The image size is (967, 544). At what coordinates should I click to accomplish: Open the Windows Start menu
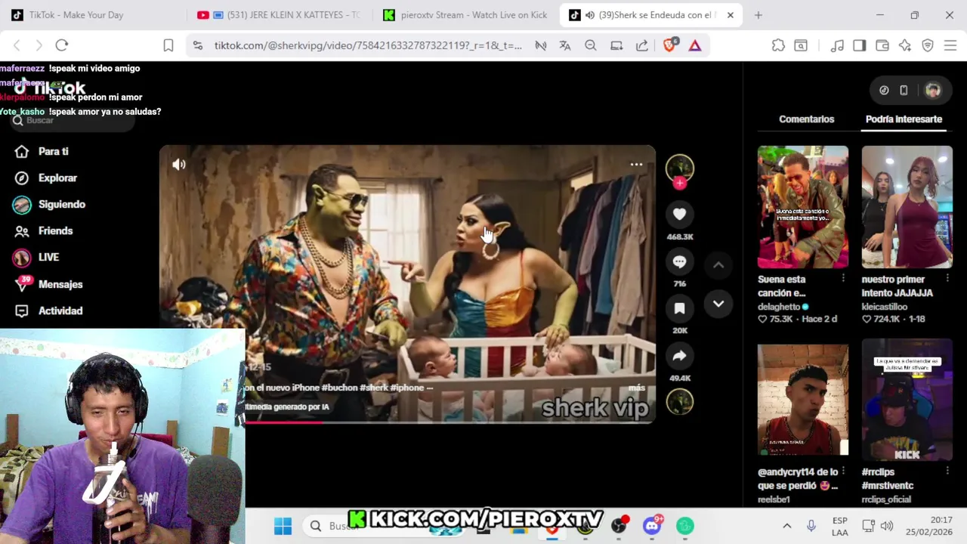coord(283,526)
